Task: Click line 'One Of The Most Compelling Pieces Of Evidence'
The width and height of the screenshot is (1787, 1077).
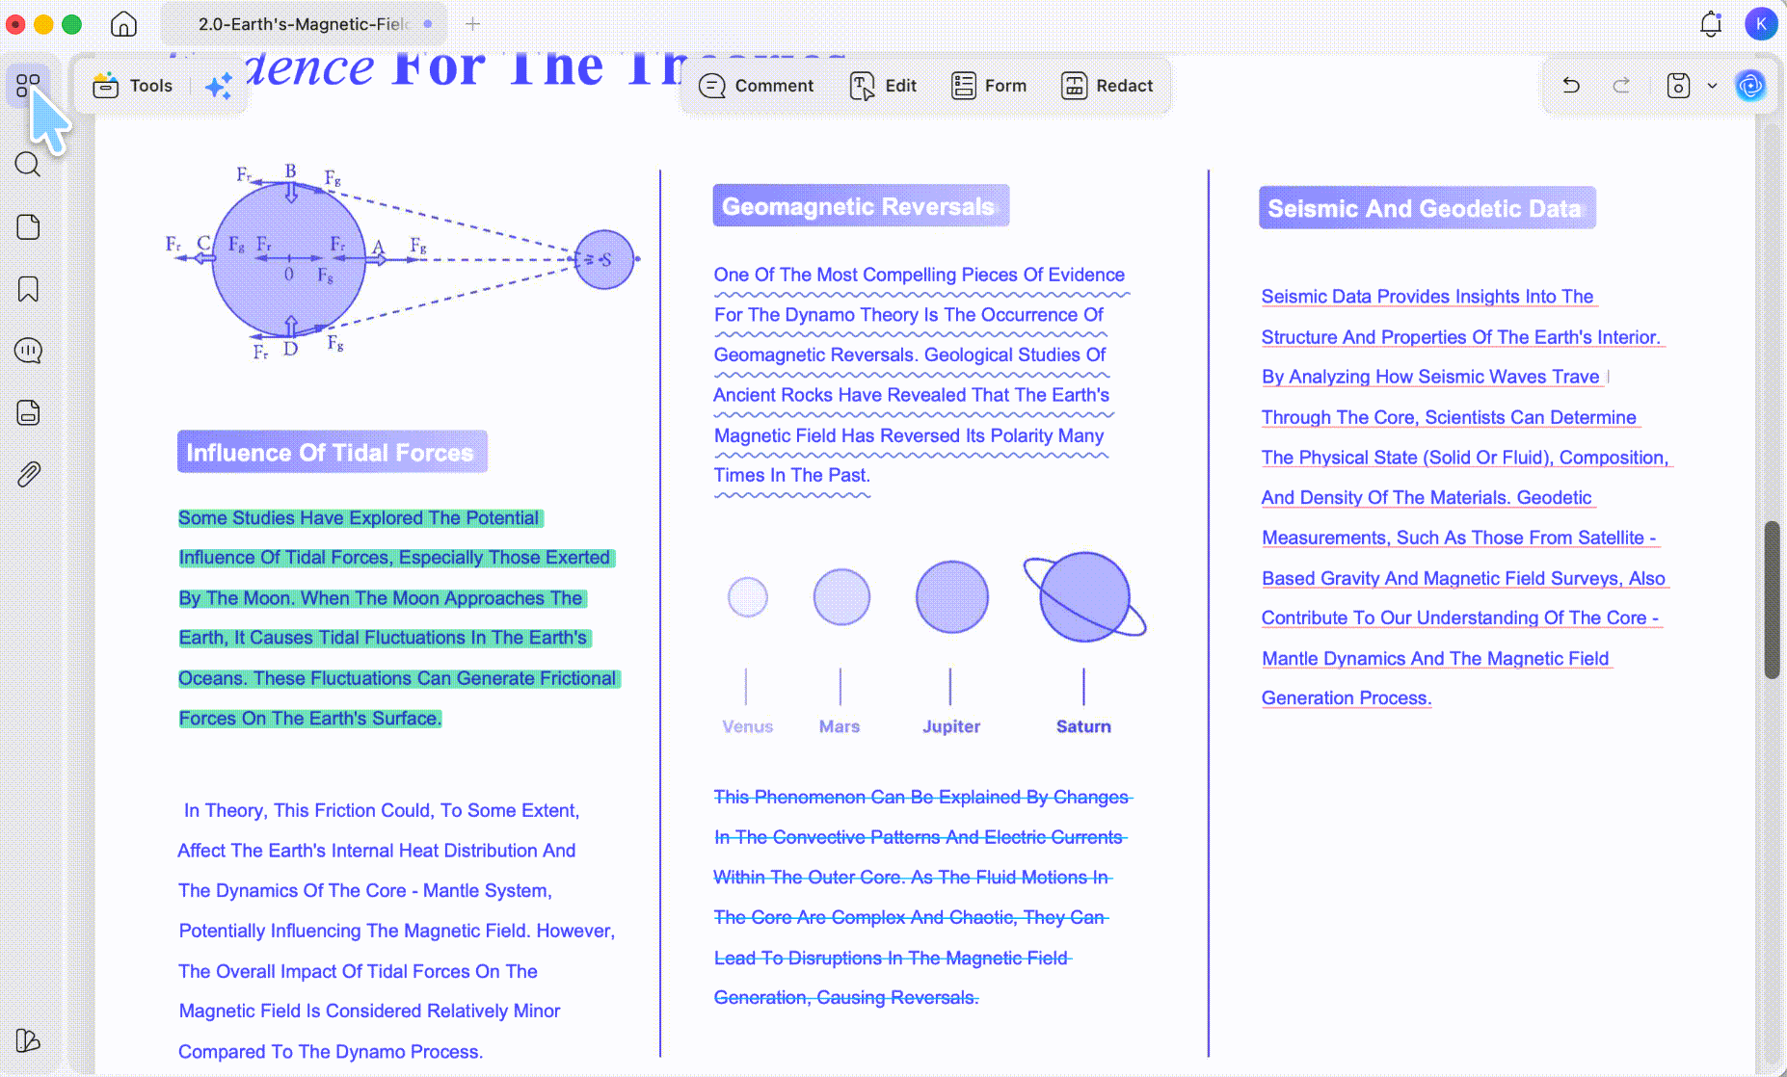Action: tap(920, 276)
